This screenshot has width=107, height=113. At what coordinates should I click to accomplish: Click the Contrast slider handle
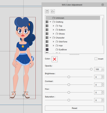[x=69, y=85]
